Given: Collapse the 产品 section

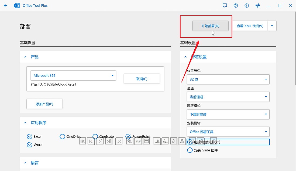Looking at the screenshot, I should click(x=25, y=57).
